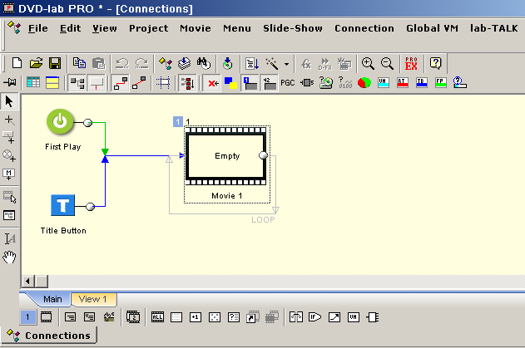This screenshot has height=348, width=525.
Task: Click the PGC toolbar button
Action: pyautogui.click(x=288, y=83)
